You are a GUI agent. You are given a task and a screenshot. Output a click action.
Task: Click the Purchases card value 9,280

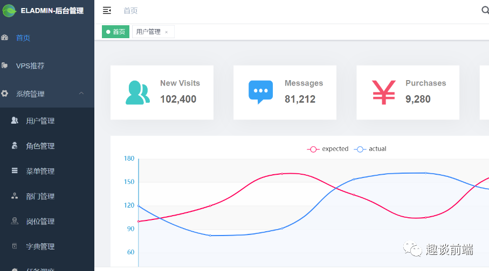[x=418, y=99]
